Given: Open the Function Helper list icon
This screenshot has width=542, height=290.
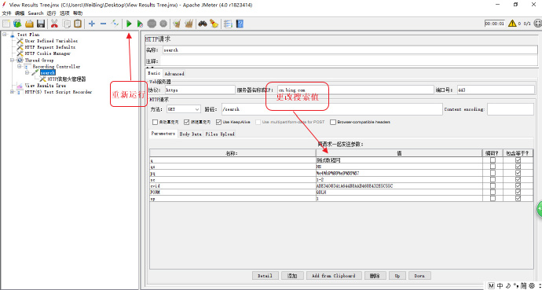Looking at the screenshot, I should pos(228,24).
